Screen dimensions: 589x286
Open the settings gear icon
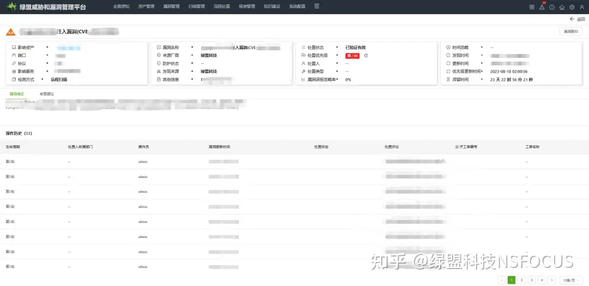point(572,7)
